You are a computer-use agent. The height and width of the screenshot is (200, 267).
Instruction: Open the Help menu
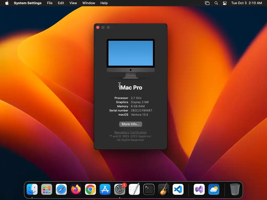pyautogui.click(x=104, y=3)
